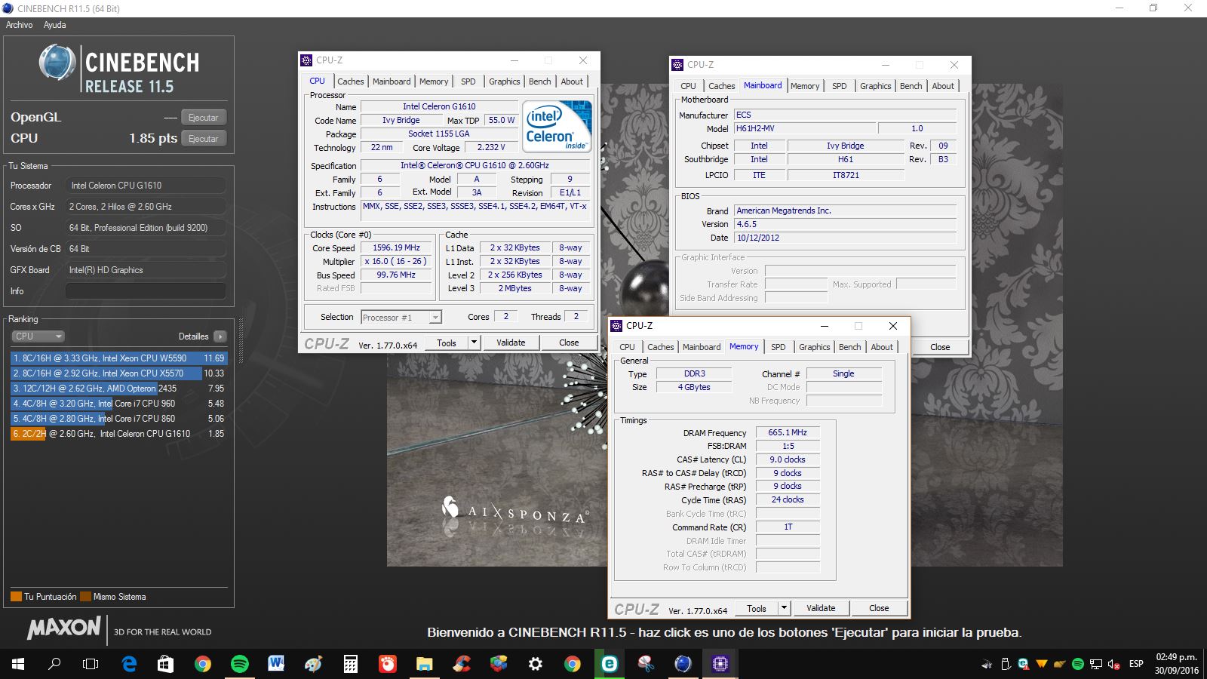
Task: Click Validate in CPU-Z Memory window
Action: [821, 608]
